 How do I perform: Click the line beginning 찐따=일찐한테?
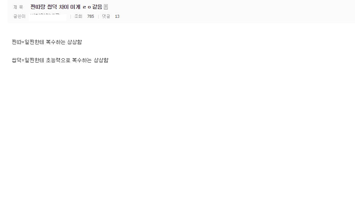coord(47,42)
